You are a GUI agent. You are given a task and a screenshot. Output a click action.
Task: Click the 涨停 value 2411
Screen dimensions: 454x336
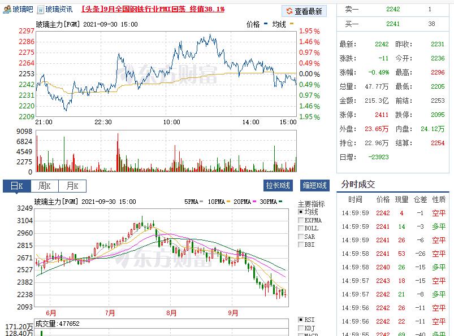coord(382,115)
